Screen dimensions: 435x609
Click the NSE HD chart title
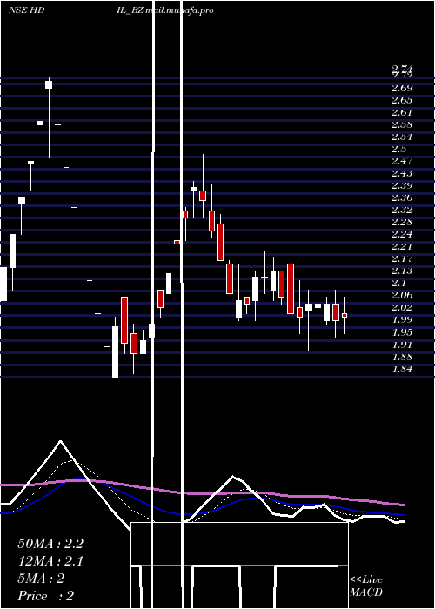tap(26, 10)
